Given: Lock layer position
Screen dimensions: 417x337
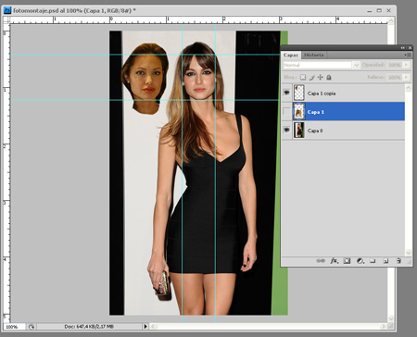Looking at the screenshot, I should (321, 77).
